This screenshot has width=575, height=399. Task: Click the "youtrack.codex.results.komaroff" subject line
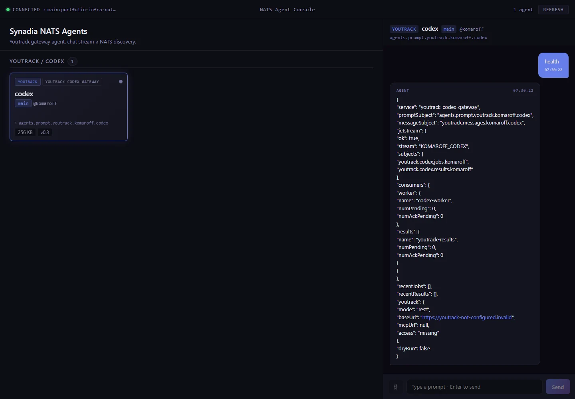pyautogui.click(x=435, y=170)
